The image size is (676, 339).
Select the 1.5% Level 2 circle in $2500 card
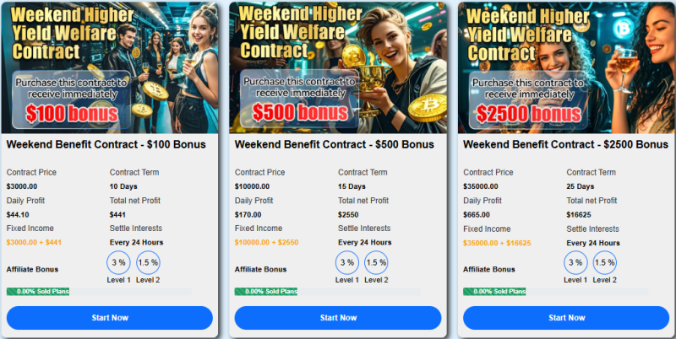(x=605, y=262)
